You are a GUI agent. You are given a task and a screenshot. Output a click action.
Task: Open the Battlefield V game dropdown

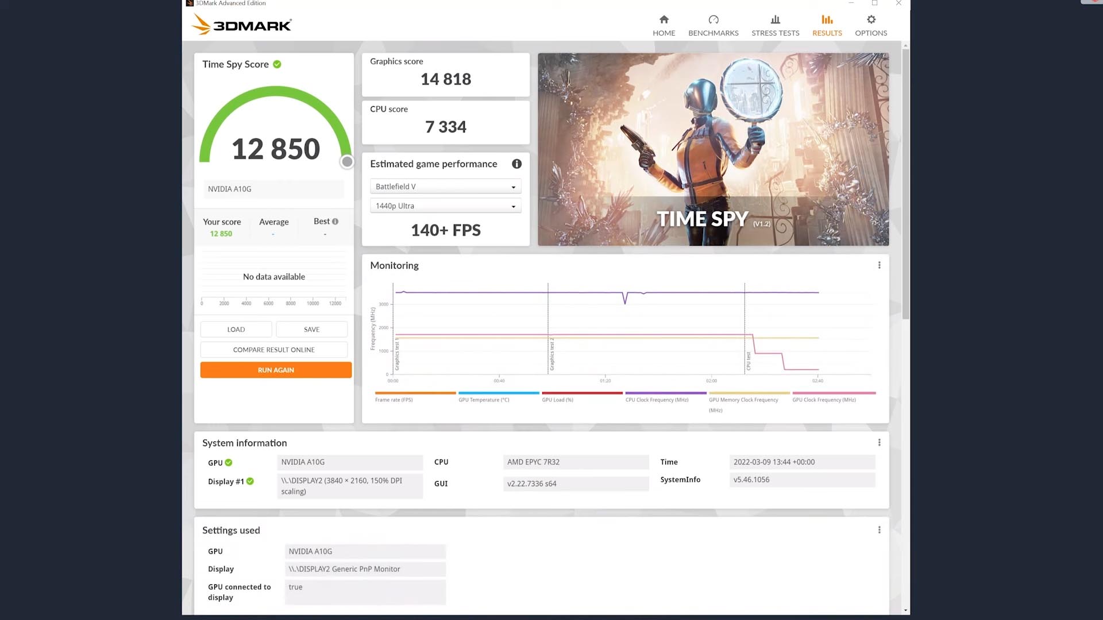pos(445,187)
